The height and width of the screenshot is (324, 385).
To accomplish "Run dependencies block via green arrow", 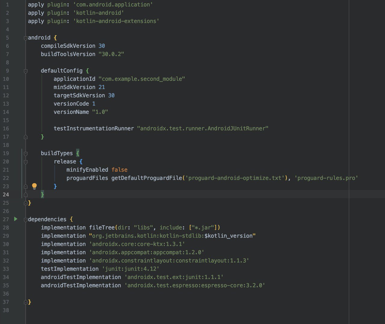I will (16, 219).
